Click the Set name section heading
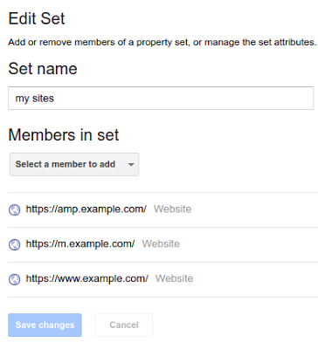 click(x=43, y=69)
